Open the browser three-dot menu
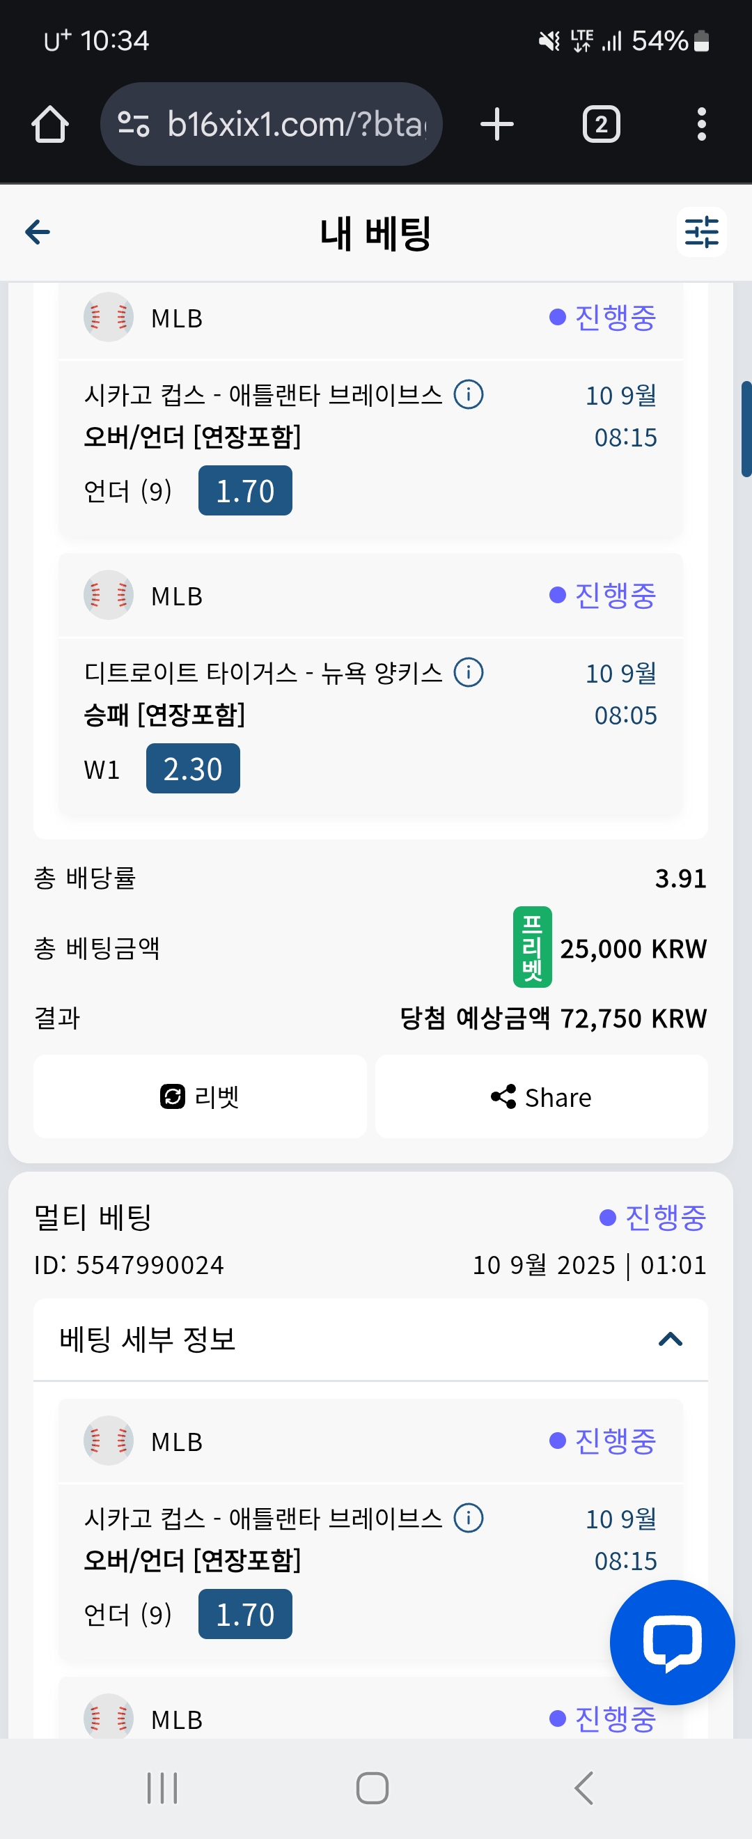The height and width of the screenshot is (1839, 752). tap(701, 124)
